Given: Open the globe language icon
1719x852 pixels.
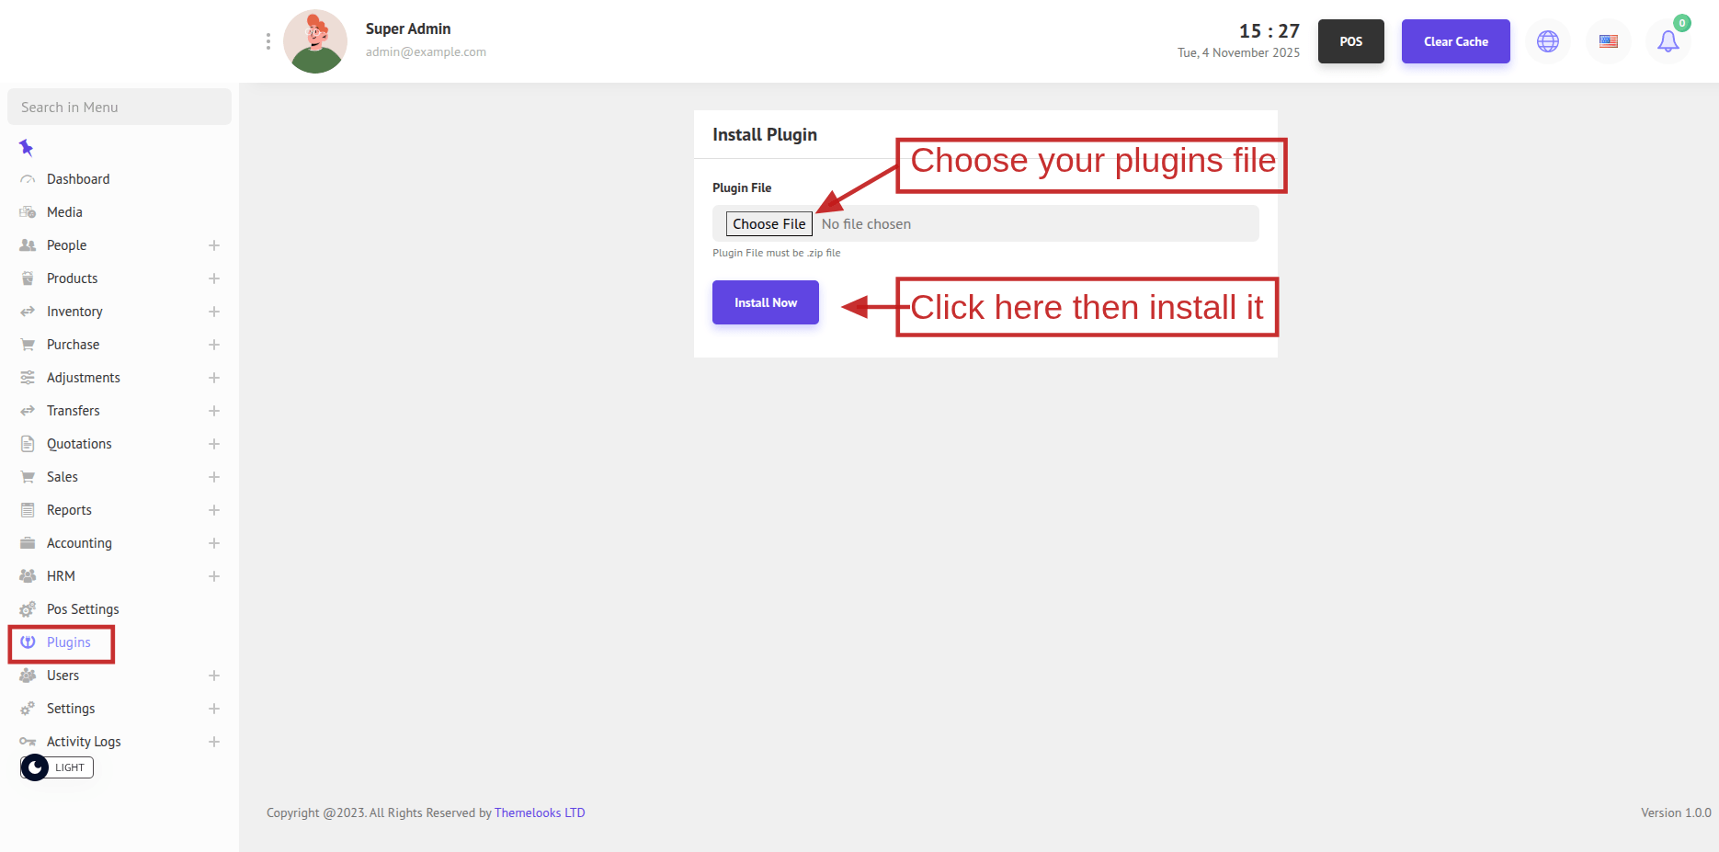Looking at the screenshot, I should coord(1548,41).
